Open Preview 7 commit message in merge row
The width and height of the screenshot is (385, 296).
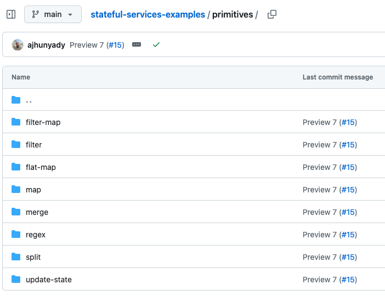click(x=319, y=212)
